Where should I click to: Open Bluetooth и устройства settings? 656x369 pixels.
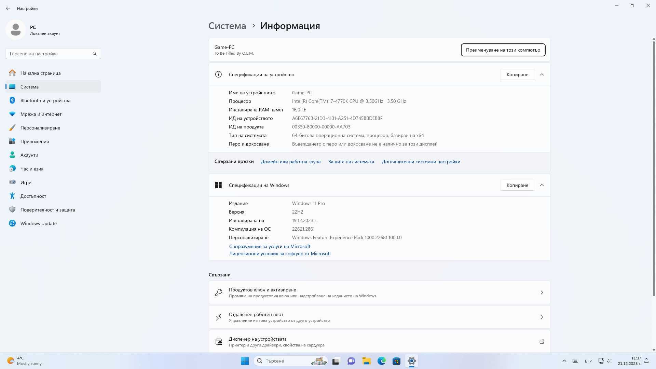tap(53, 100)
